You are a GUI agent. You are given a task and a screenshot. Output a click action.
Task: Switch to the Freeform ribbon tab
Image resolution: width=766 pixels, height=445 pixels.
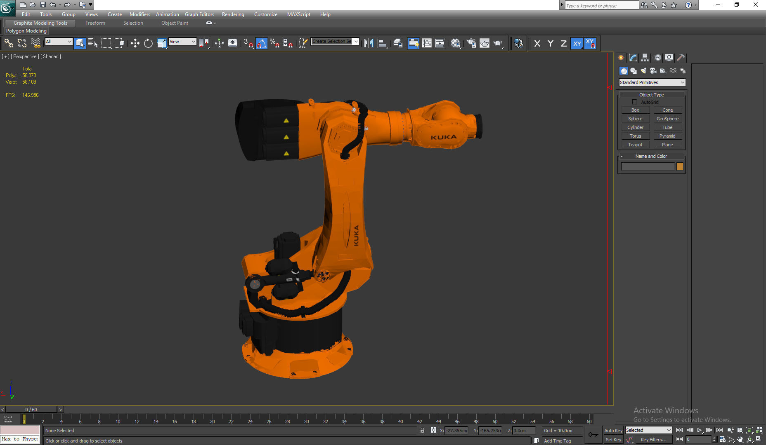[x=95, y=23]
